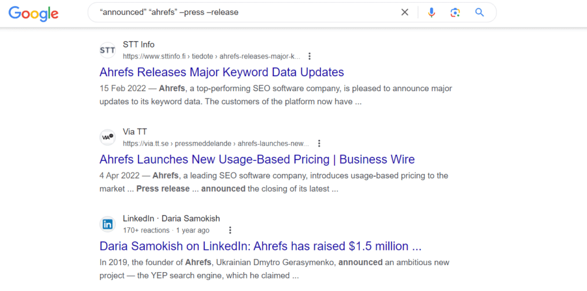This screenshot has height=291, width=587.
Task: Open Google Lens image search
Action: point(455,13)
